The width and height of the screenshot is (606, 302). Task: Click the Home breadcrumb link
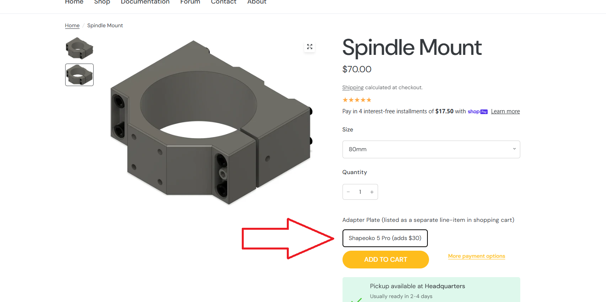[72, 26]
